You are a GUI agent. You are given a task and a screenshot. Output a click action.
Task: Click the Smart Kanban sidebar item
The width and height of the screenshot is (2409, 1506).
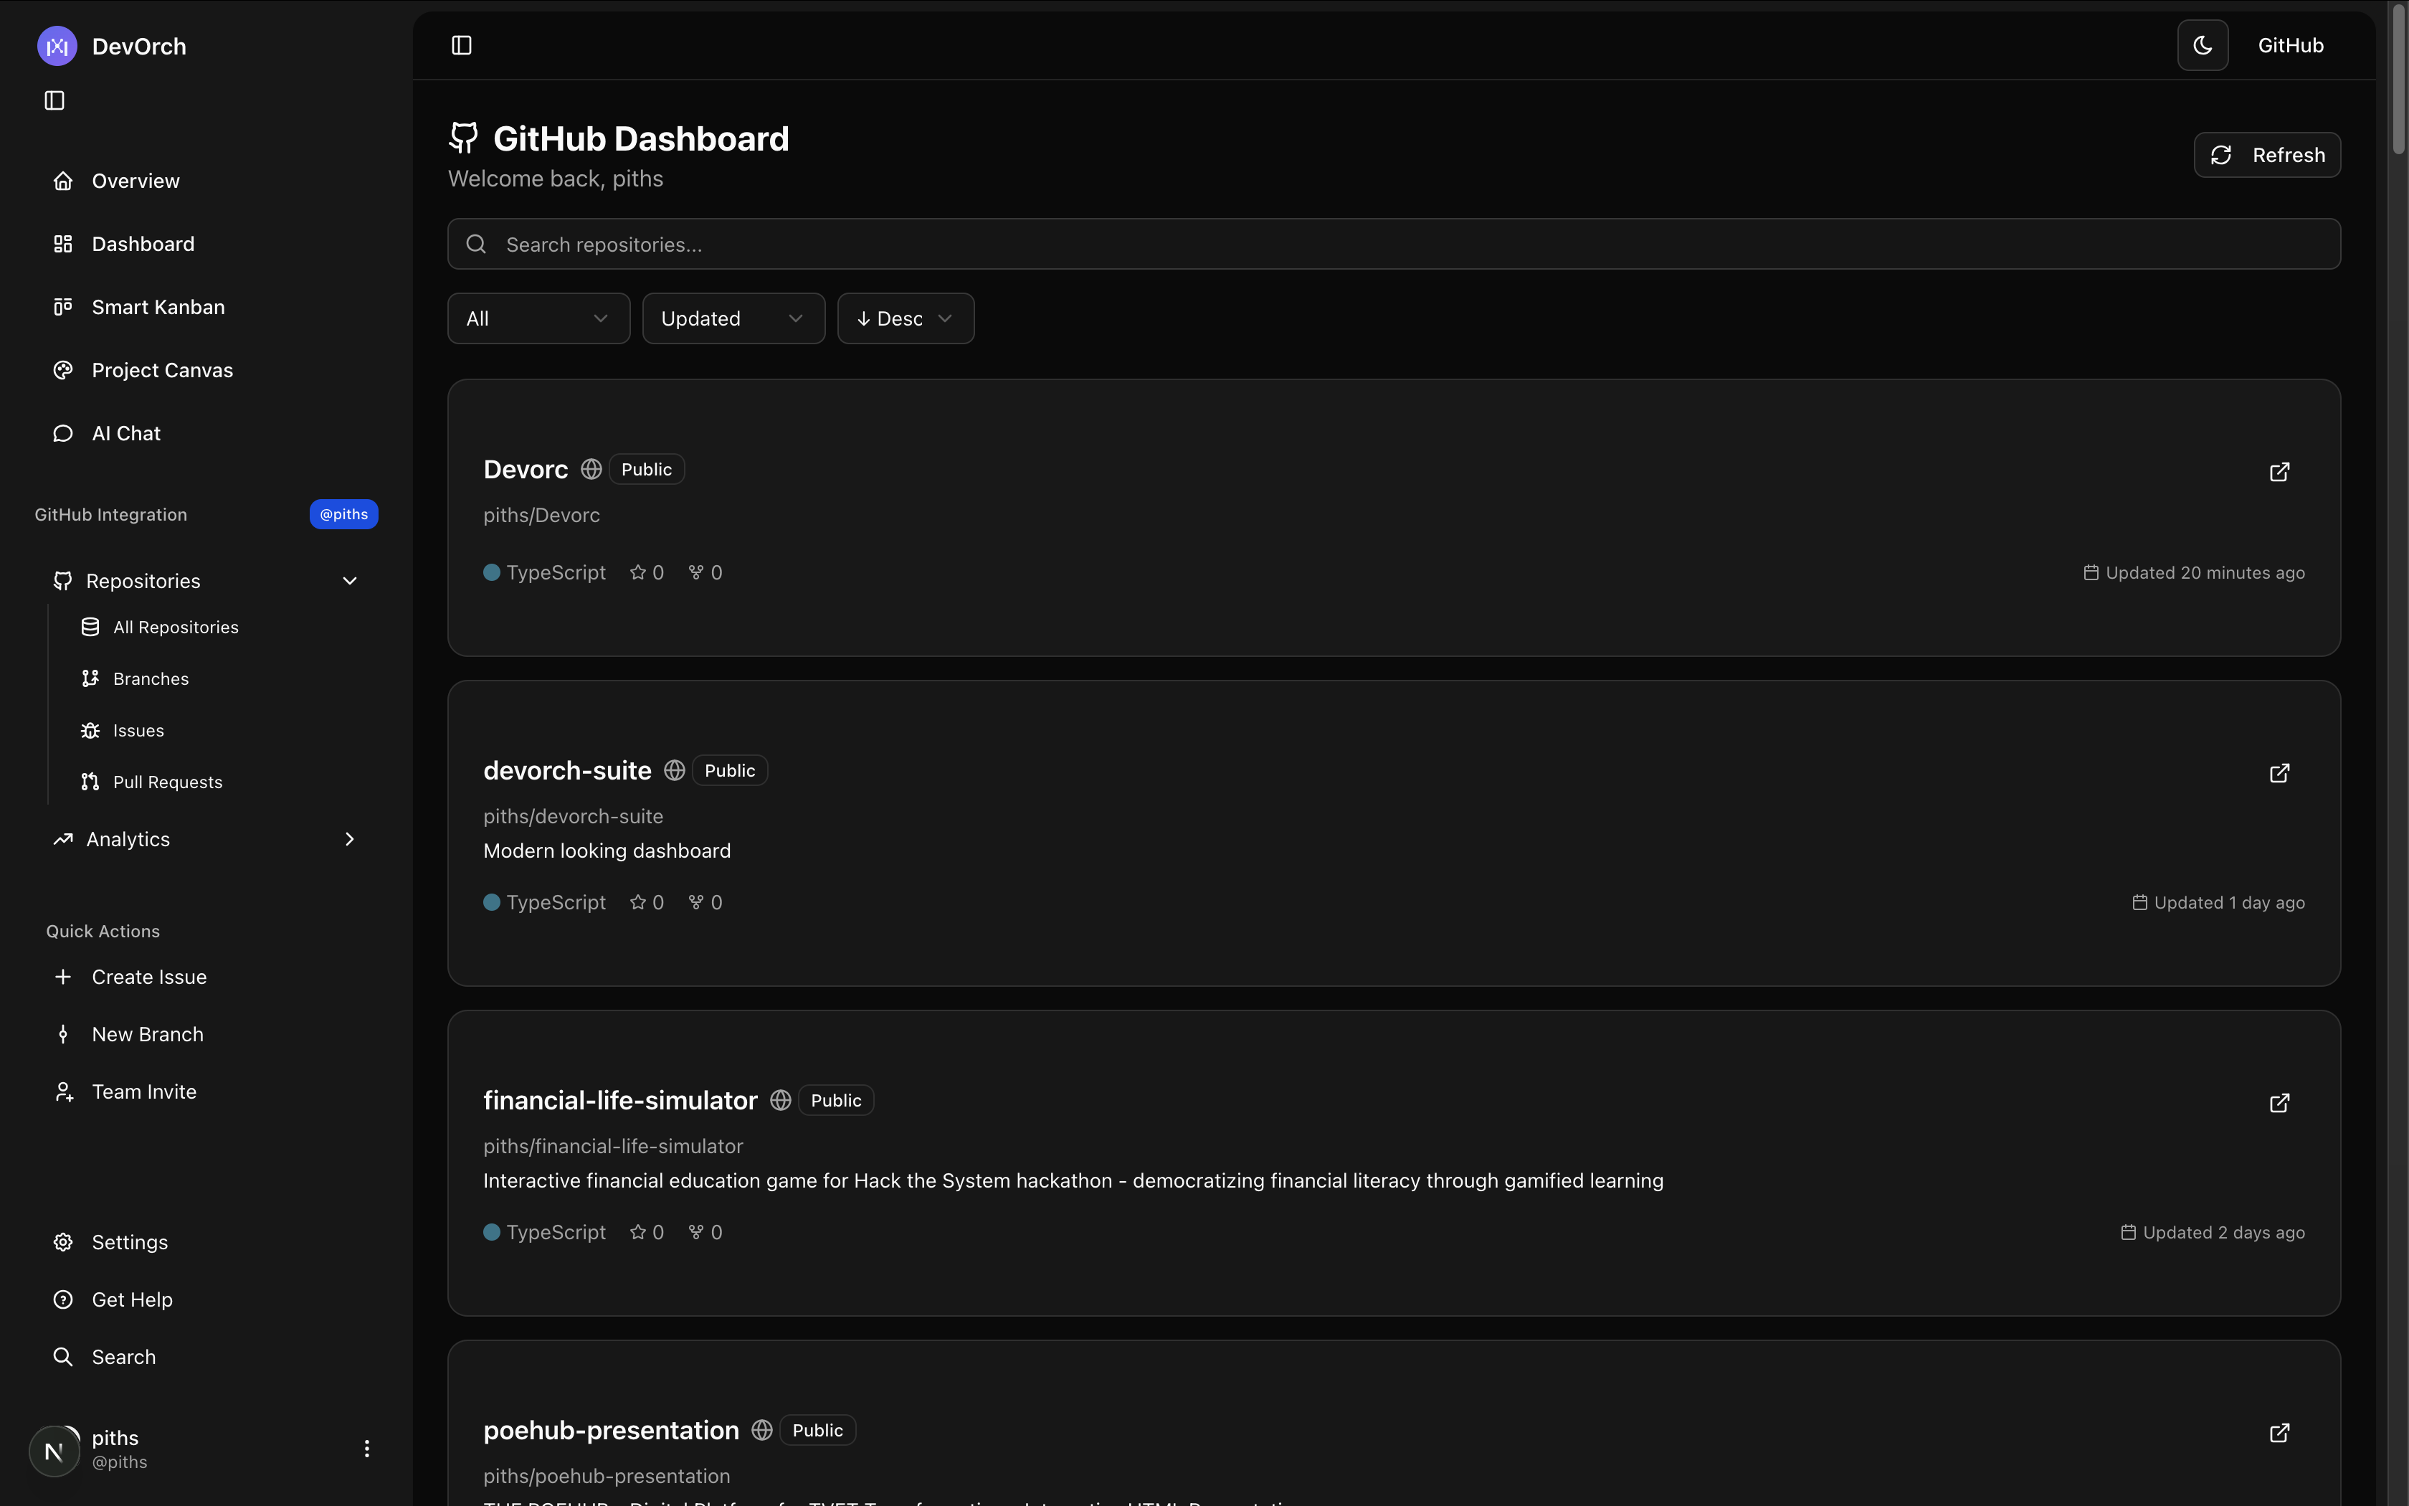coord(157,307)
